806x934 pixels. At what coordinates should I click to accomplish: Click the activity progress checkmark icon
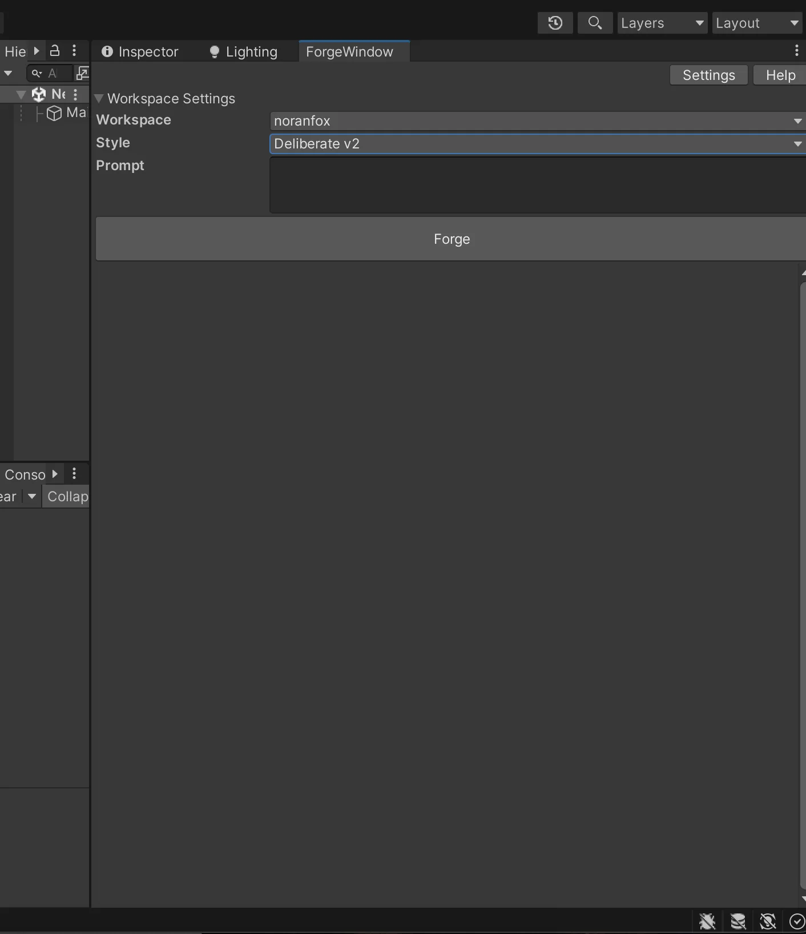(x=797, y=921)
